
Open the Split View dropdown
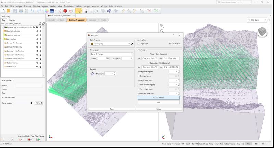[257, 20]
